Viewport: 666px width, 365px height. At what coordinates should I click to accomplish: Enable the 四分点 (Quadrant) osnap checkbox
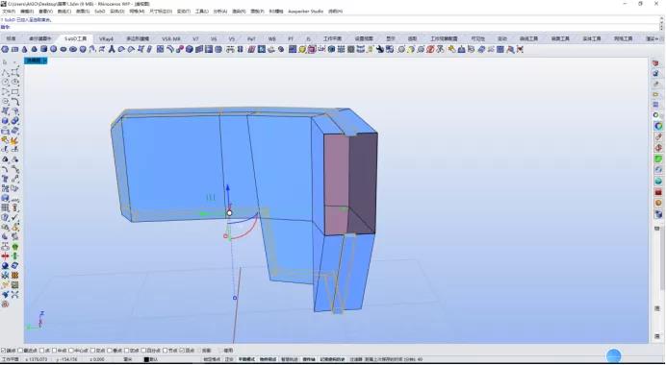click(143, 351)
